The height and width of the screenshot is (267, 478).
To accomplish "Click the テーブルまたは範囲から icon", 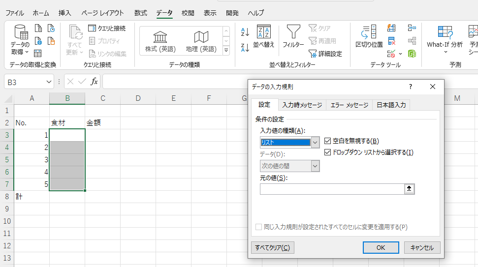I will 38,53.
